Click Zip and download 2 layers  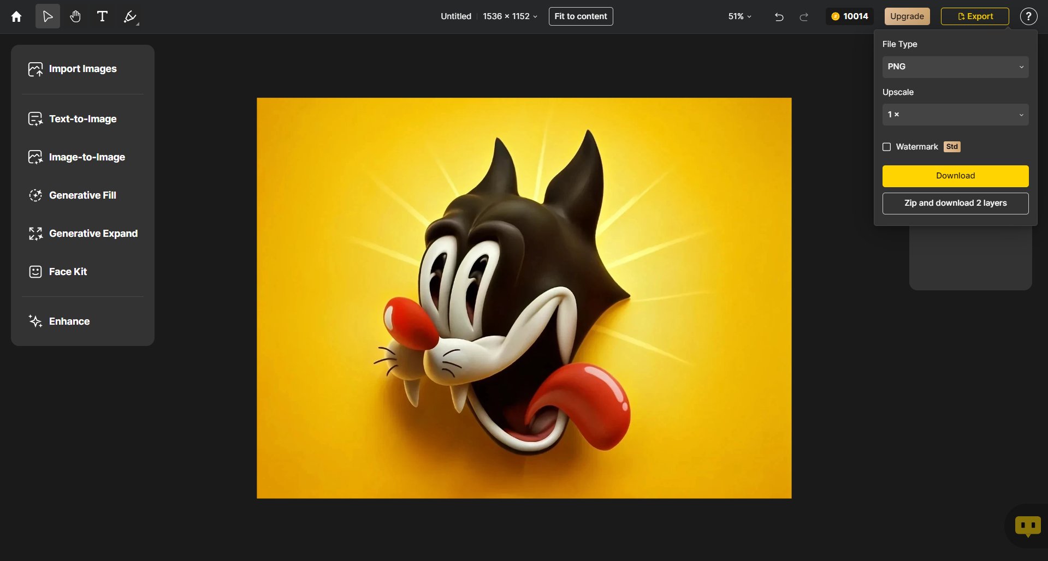pos(955,203)
